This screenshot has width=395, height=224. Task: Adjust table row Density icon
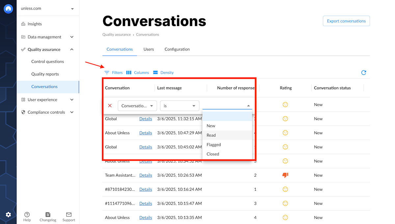pyautogui.click(x=155, y=72)
